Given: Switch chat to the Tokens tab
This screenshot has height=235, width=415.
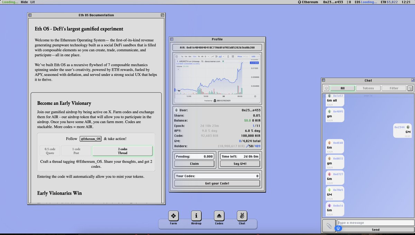Looking at the screenshot, I should [368, 88].
